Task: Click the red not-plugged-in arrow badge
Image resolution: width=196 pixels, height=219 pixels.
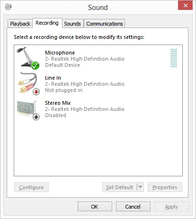Action: pos(36,91)
